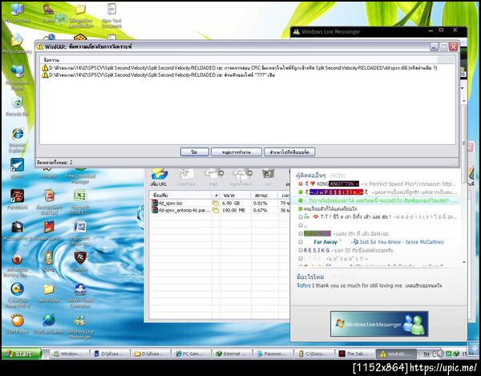Viewport: 481px width, 376px height.
Task: Select the second warning row mentioning "???"
Action: tap(158, 75)
